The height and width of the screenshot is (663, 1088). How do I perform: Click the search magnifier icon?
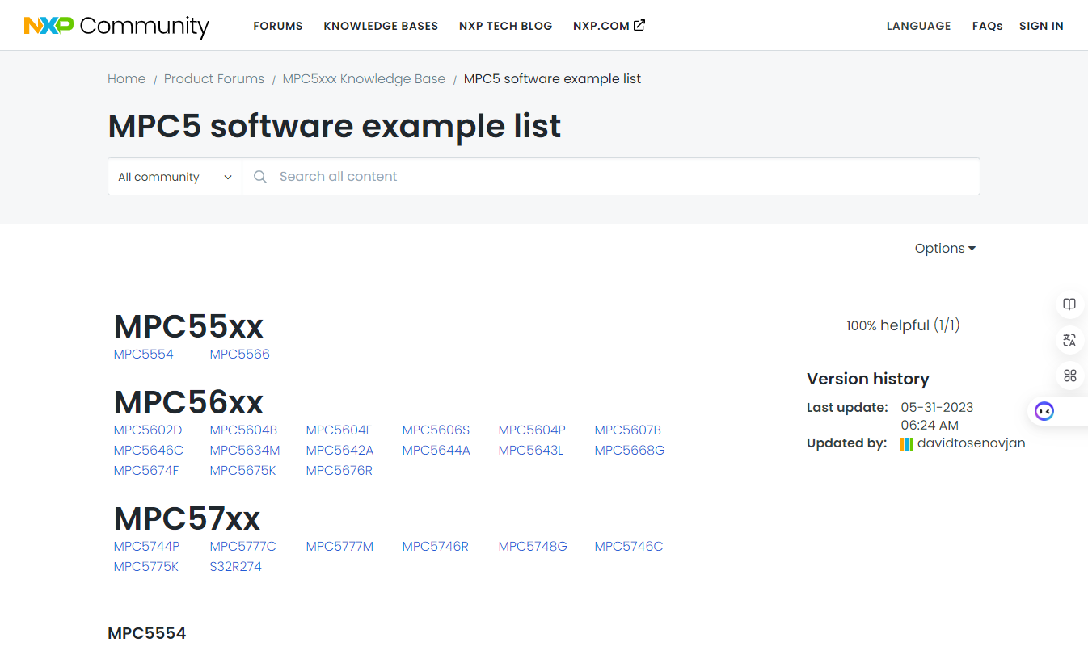(260, 177)
